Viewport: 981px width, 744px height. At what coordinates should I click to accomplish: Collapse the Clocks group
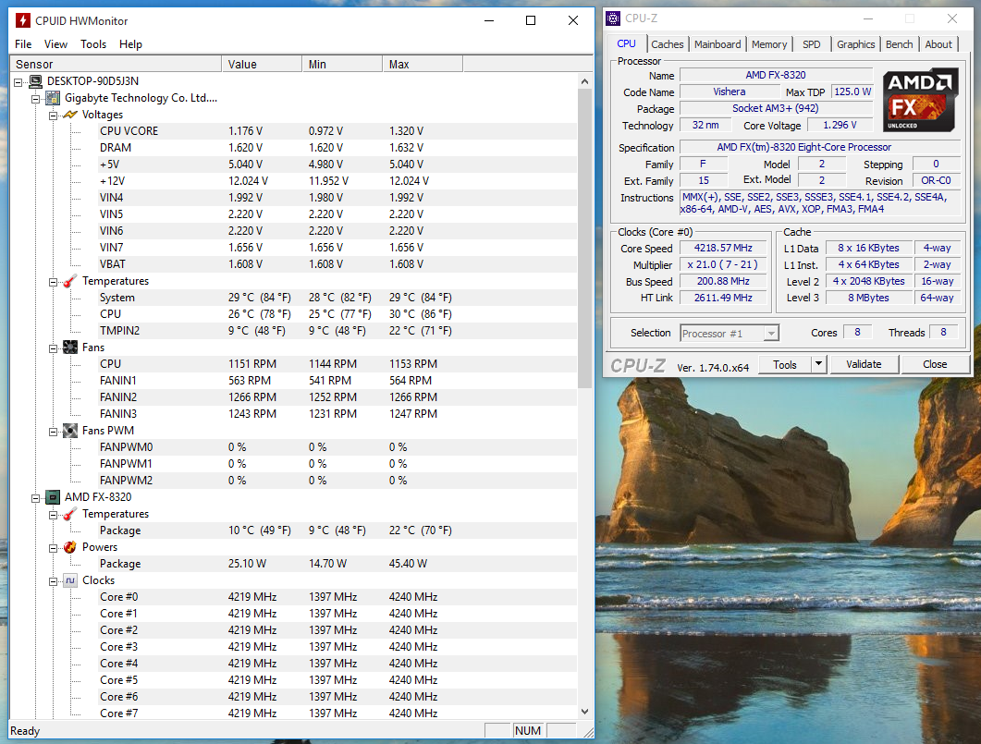point(54,581)
